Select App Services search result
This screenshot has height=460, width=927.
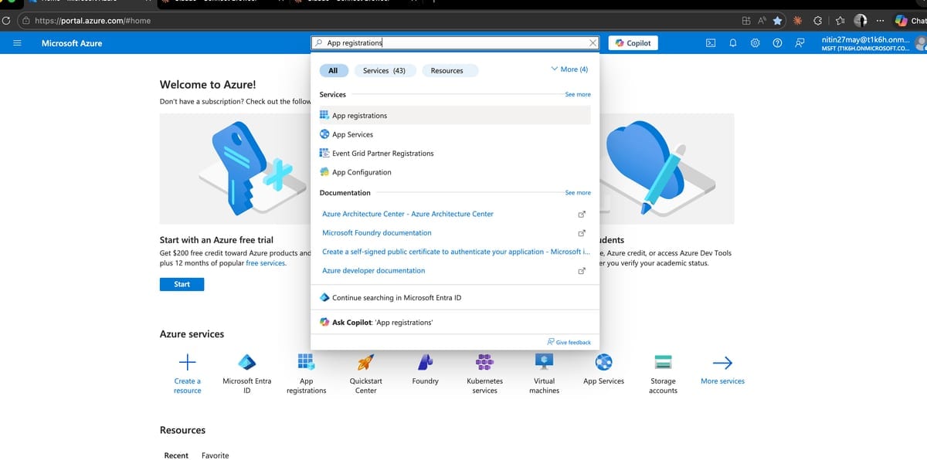(454, 134)
